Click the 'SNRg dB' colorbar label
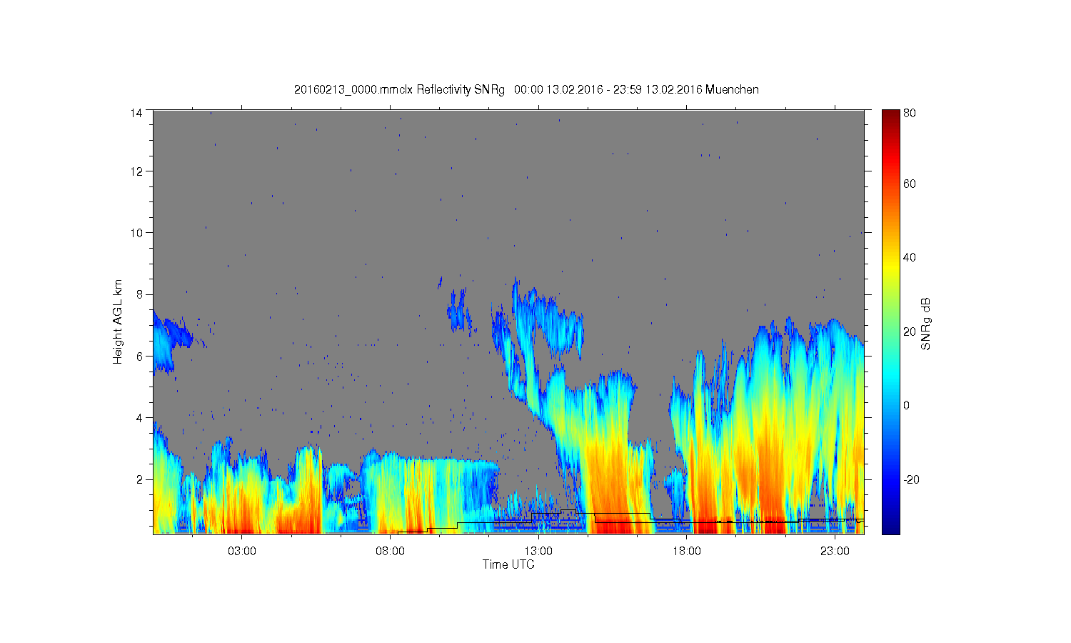1071x643 pixels. pyautogui.click(x=926, y=324)
